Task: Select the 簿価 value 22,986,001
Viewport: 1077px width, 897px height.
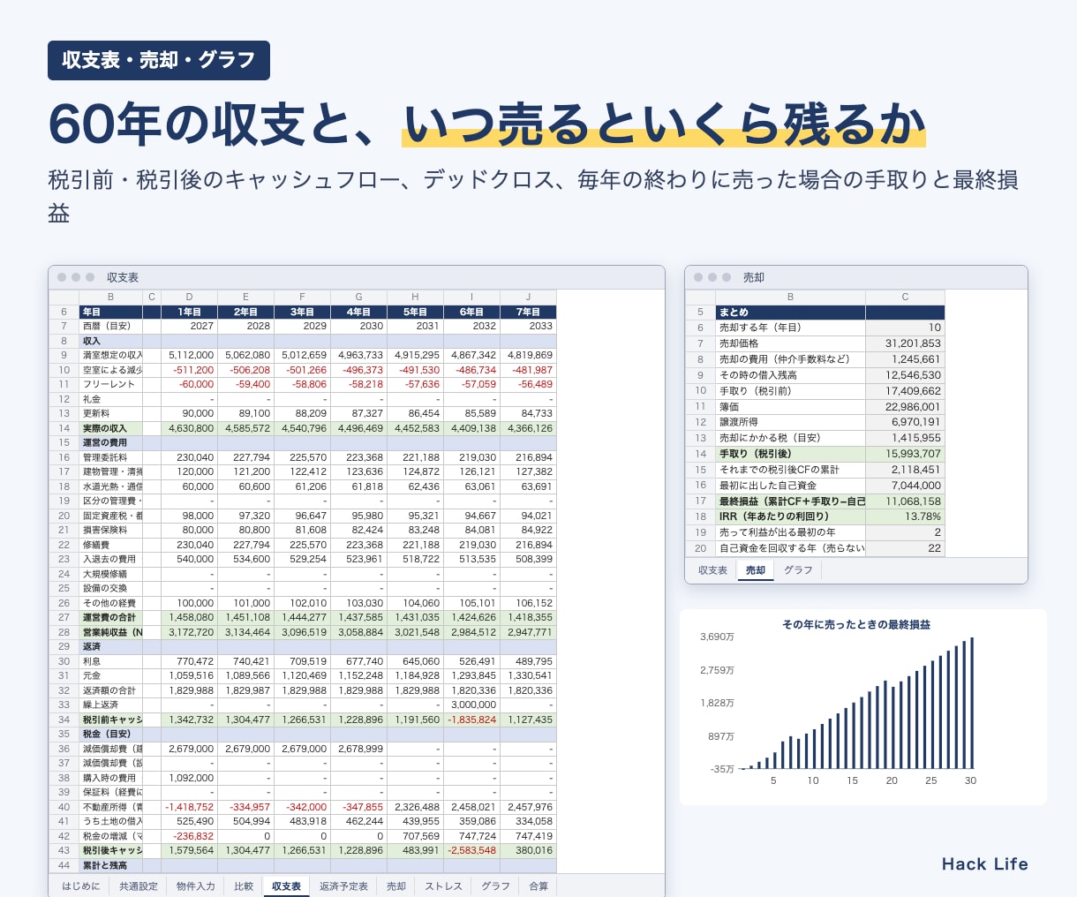Action: click(x=905, y=406)
